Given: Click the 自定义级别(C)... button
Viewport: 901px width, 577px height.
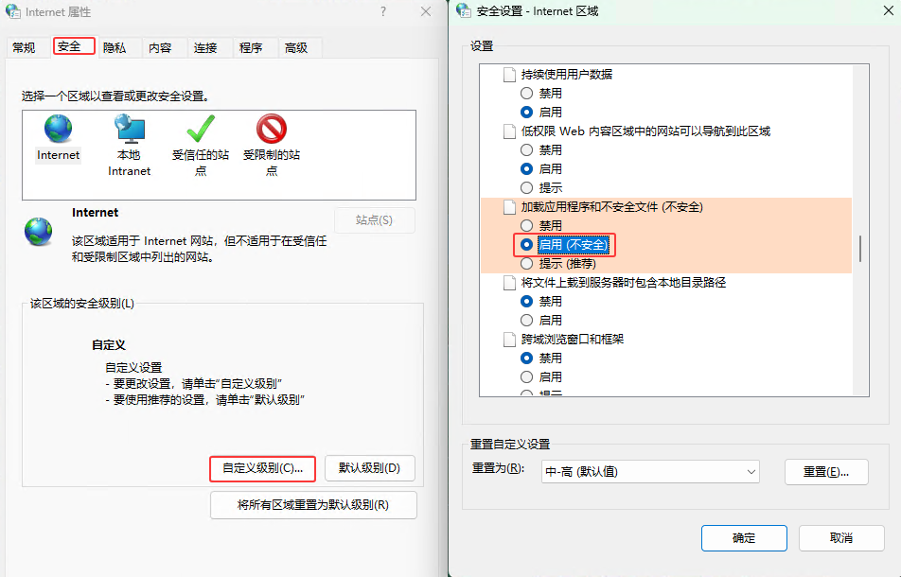Looking at the screenshot, I should pyautogui.click(x=262, y=468).
